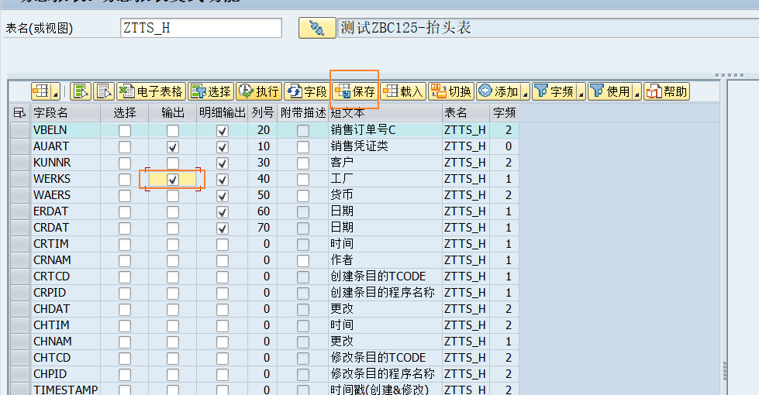Check 明细输出 checkbox for CRTIM row

[x=223, y=244]
